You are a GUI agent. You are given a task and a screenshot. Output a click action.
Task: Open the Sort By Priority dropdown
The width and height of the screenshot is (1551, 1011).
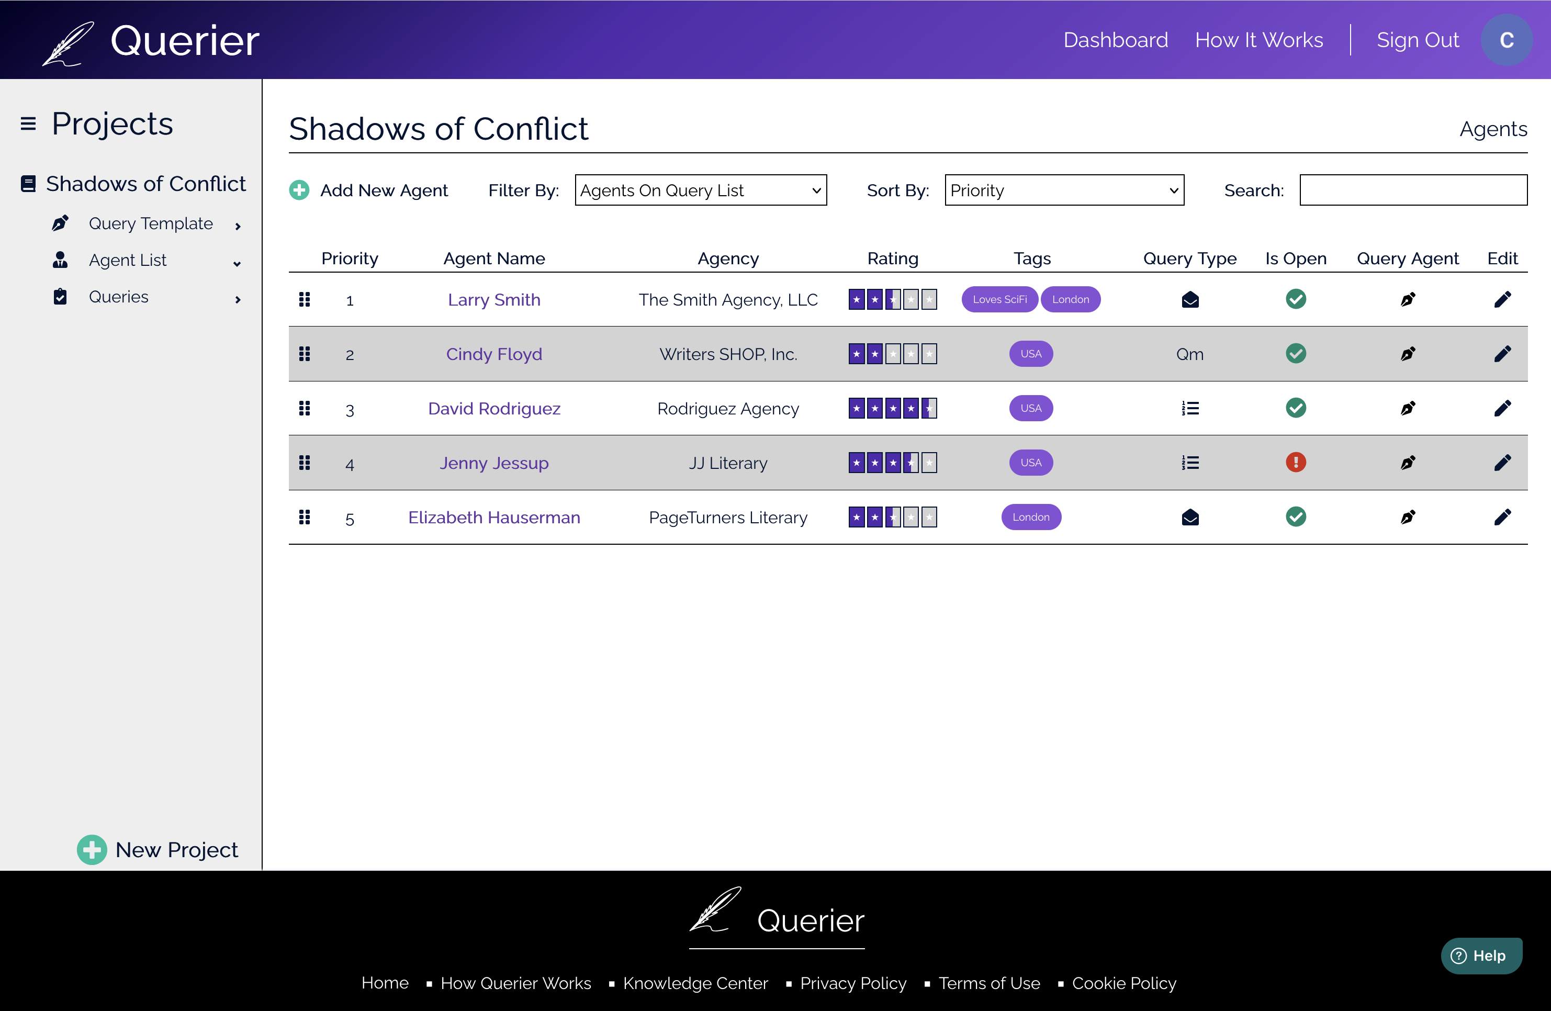pyautogui.click(x=1064, y=190)
